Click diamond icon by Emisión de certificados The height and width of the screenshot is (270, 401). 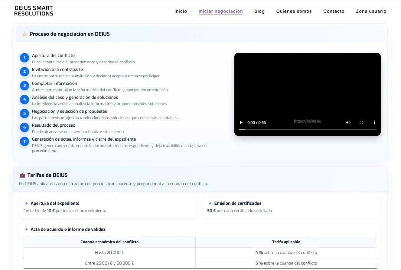click(210, 203)
